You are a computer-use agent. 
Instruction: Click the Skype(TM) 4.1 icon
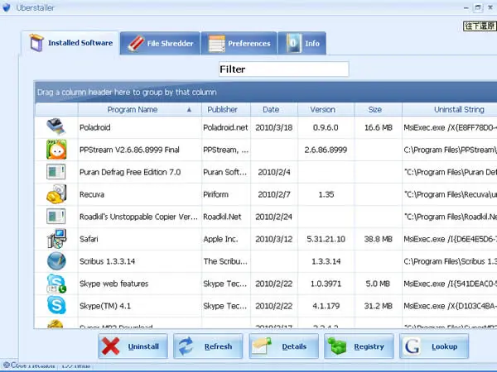[56, 305]
